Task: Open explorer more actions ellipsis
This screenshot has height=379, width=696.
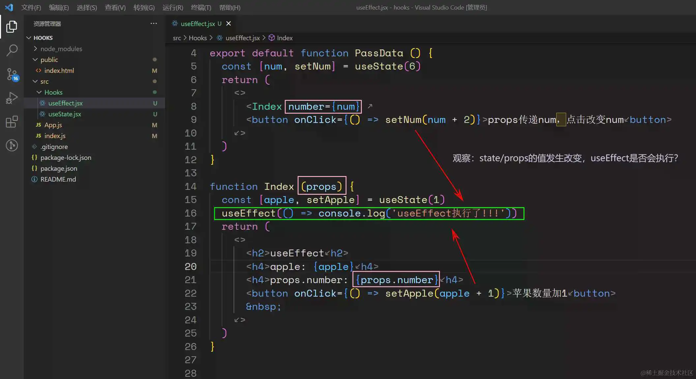Action: pyautogui.click(x=154, y=23)
